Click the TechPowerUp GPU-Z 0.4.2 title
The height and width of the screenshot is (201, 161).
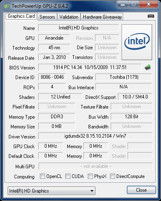(x=40, y=6)
